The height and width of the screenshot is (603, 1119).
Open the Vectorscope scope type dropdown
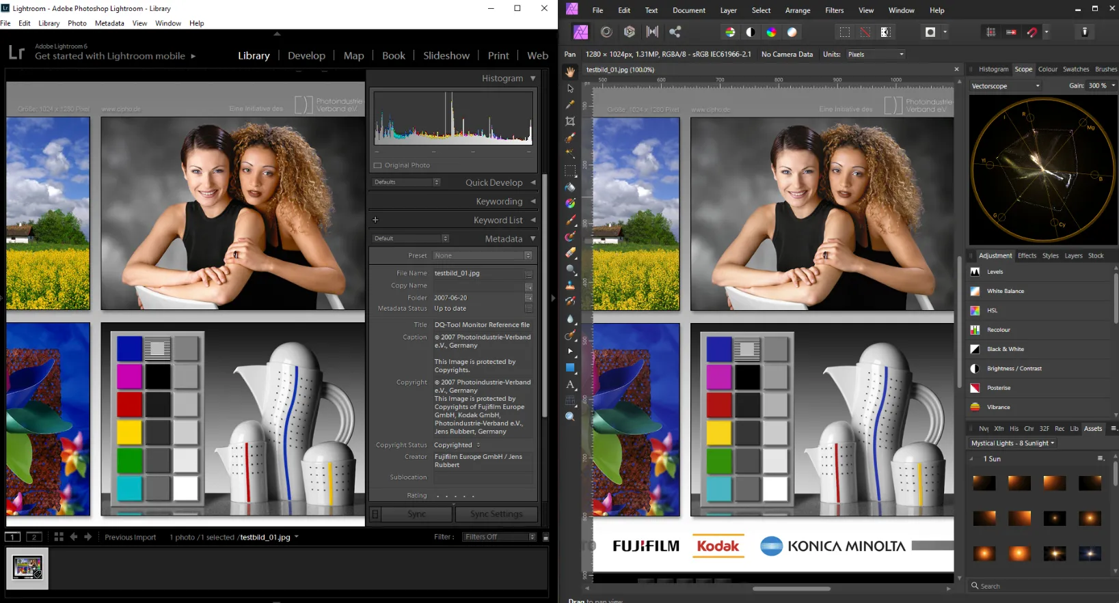[x=1006, y=86]
